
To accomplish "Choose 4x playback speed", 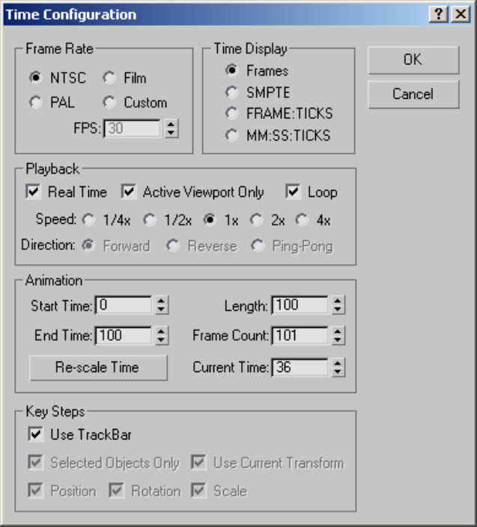I will (302, 220).
